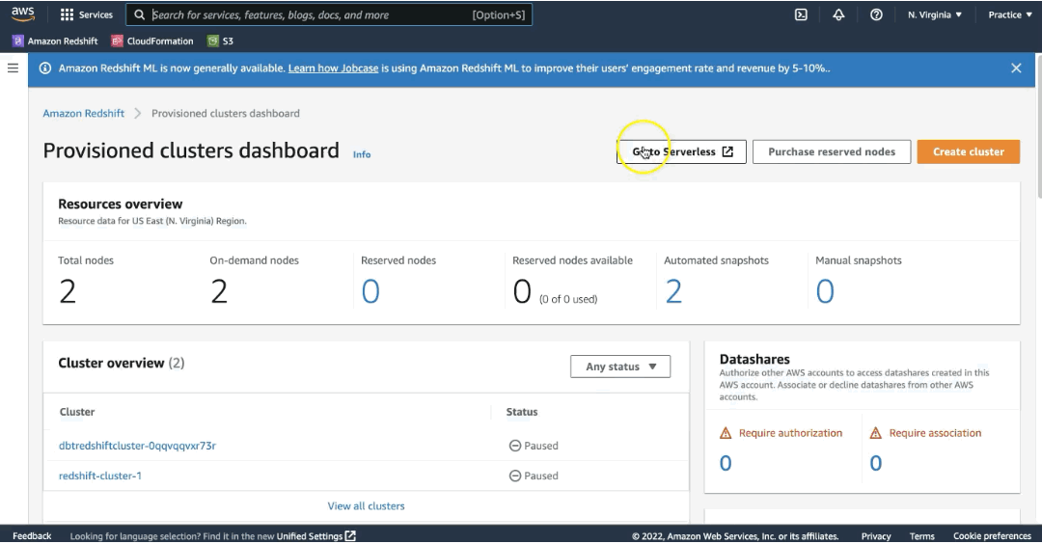Click the page vertical scrollbar

coord(1037,126)
